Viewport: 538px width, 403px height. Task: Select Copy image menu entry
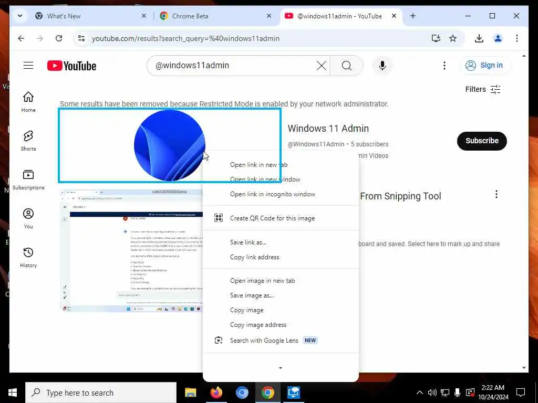(x=281, y=310)
